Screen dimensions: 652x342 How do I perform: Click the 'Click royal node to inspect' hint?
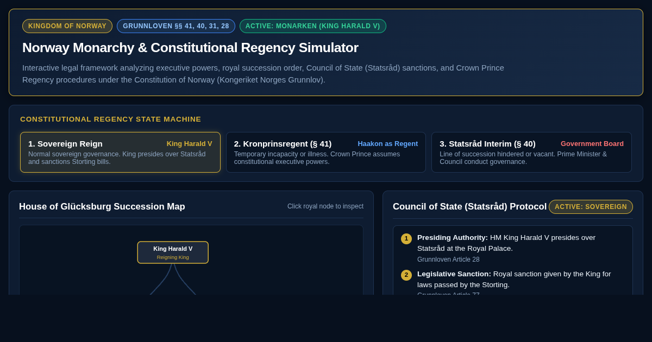[325, 206]
